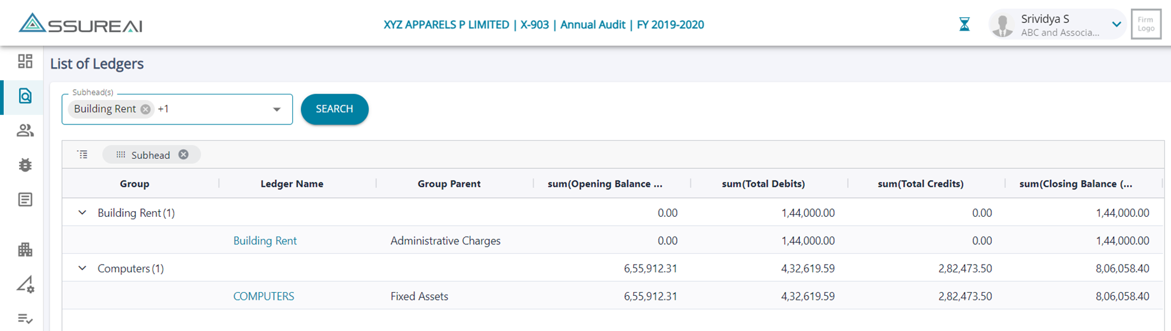Open the COMPUTERS ledger link

pos(263,297)
